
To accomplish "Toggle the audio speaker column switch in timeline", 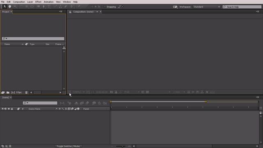I will (x=5, y=109).
